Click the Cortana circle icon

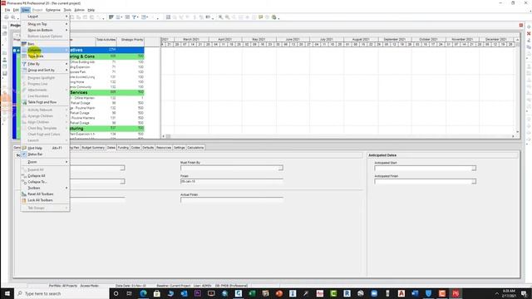(x=116, y=293)
